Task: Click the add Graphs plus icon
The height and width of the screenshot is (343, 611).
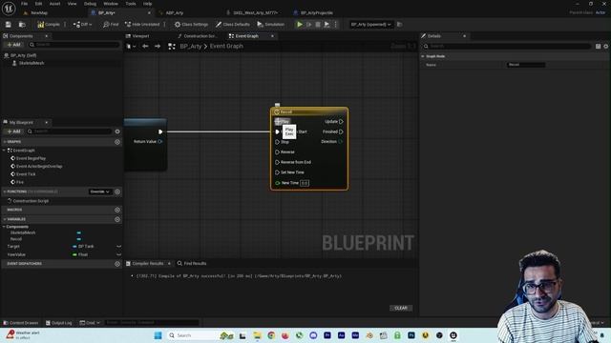Action: [x=117, y=142]
